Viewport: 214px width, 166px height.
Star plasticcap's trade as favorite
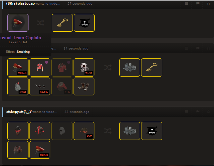pyautogui.click(x=208, y=3)
